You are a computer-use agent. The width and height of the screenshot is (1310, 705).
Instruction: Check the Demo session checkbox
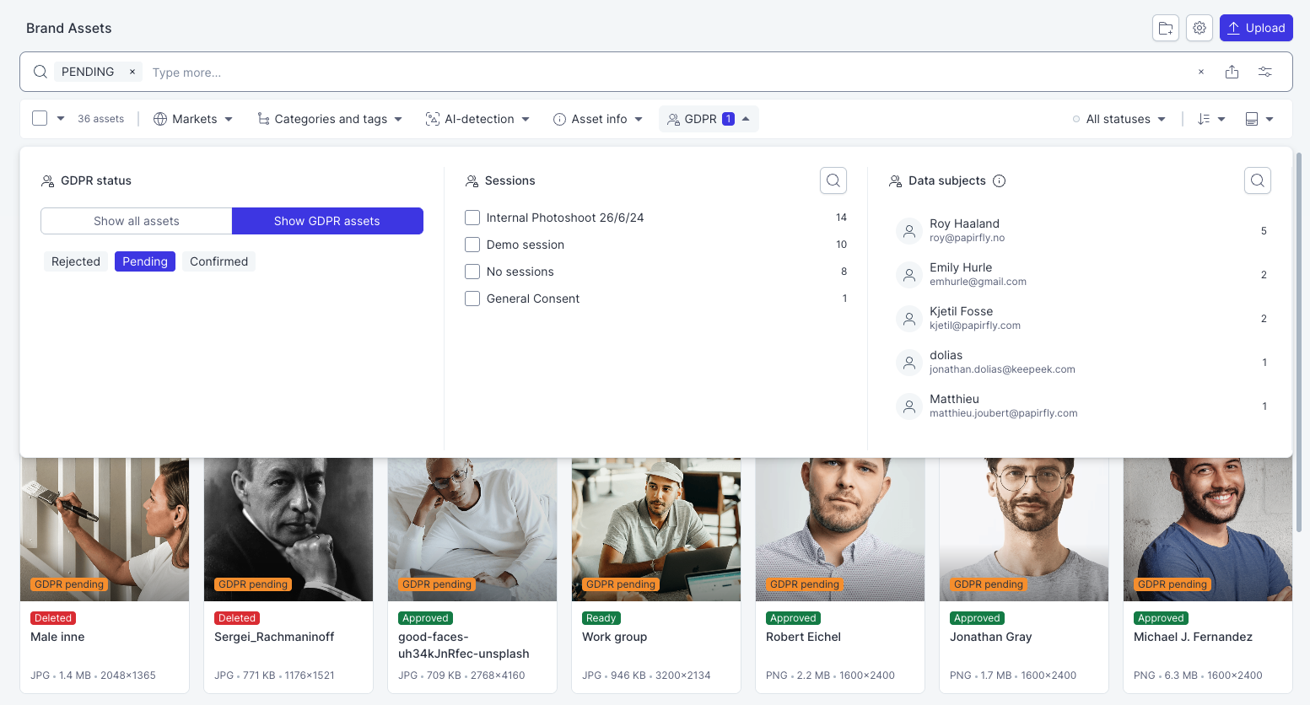472,245
